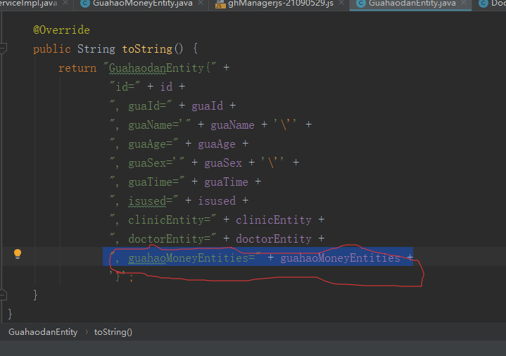The height and width of the screenshot is (356, 506).
Task: Click the clinicEntity variable
Action: pyautogui.click(x=274, y=220)
